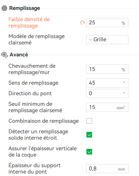Disable Assurer l'épaisseur verticale de la coque

pyautogui.click(x=89, y=152)
